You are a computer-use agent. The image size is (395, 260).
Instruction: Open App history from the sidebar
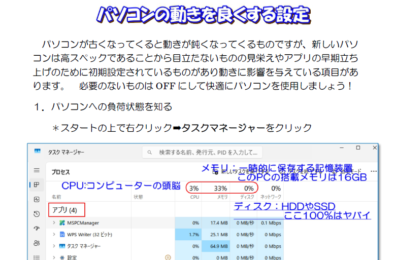(37, 214)
